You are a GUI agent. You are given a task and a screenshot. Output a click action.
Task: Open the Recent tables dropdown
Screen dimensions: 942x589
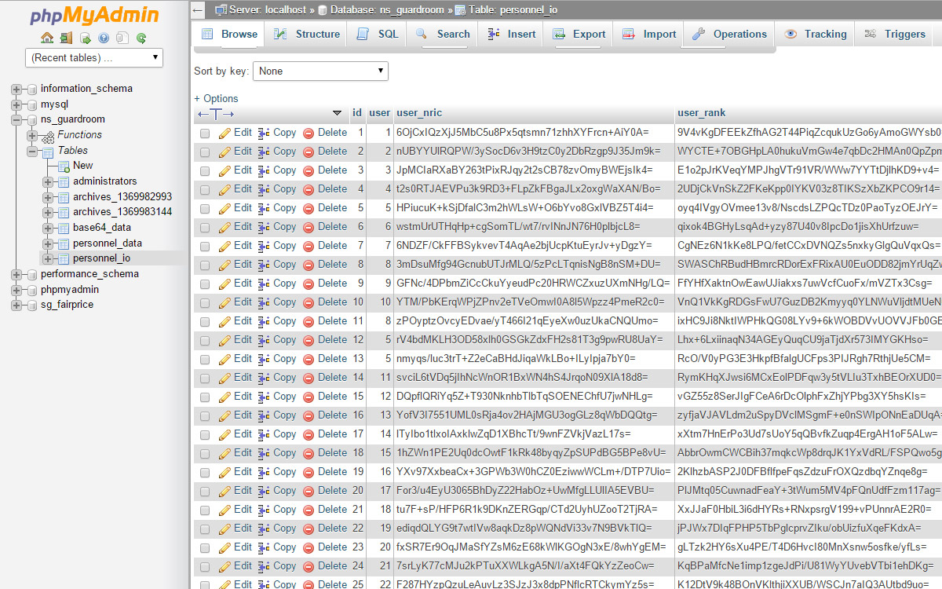[94, 57]
